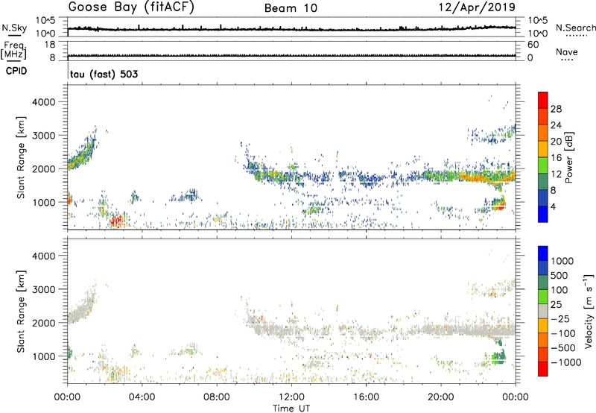This screenshot has width=596, height=413.
Task: Click the '-1000' value on the velocity color bar
Action: pos(566,362)
